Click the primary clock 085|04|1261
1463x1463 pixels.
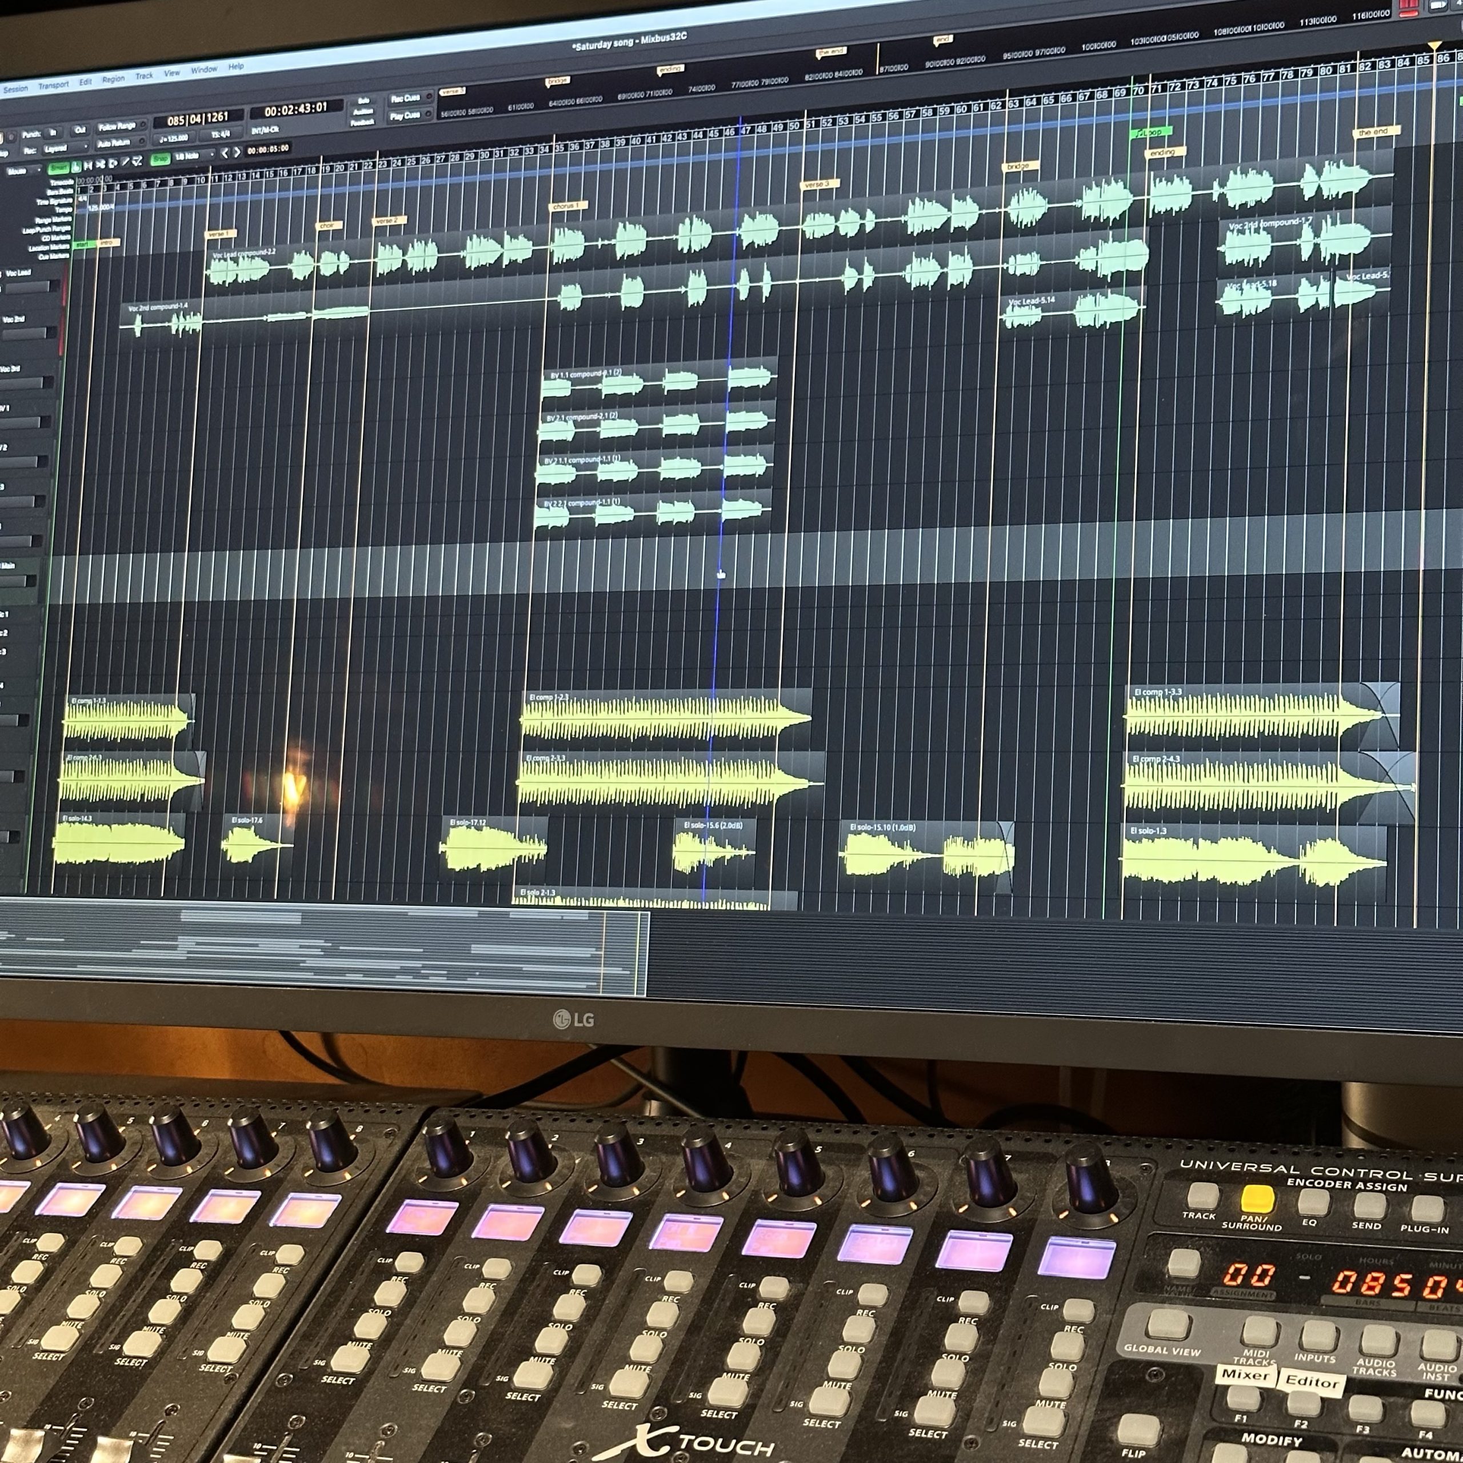(x=198, y=119)
